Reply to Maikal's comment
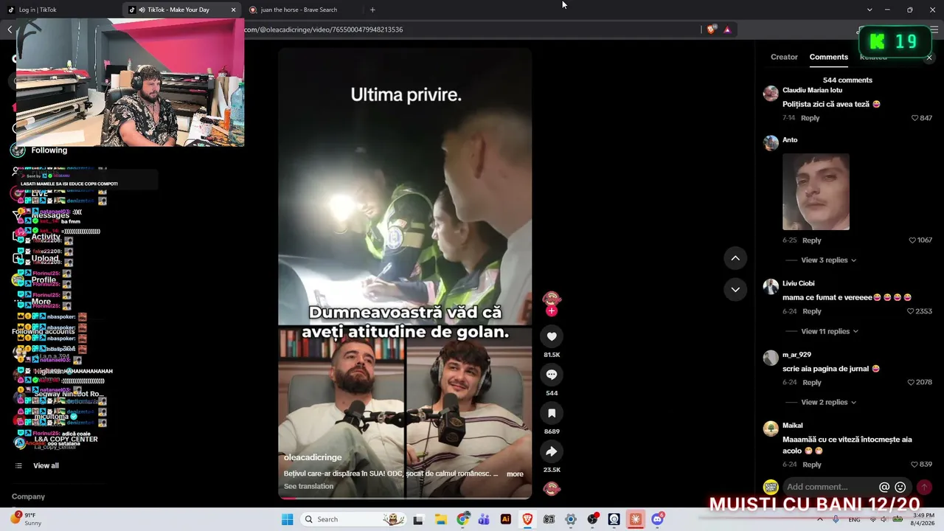The width and height of the screenshot is (944, 531). pyautogui.click(x=811, y=465)
